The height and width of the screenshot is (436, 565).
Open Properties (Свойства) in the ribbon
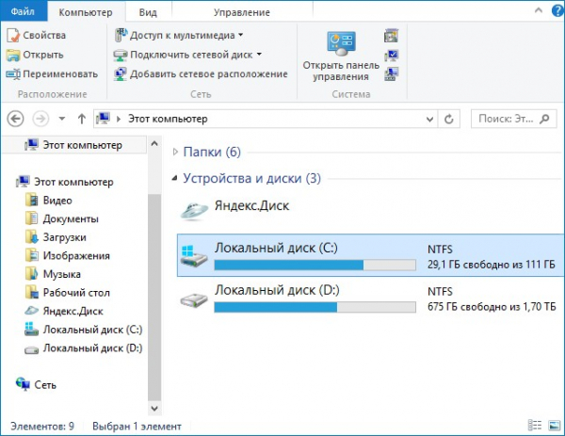[x=37, y=35]
